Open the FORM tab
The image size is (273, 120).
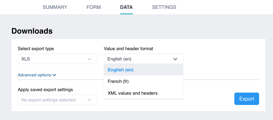(x=94, y=7)
